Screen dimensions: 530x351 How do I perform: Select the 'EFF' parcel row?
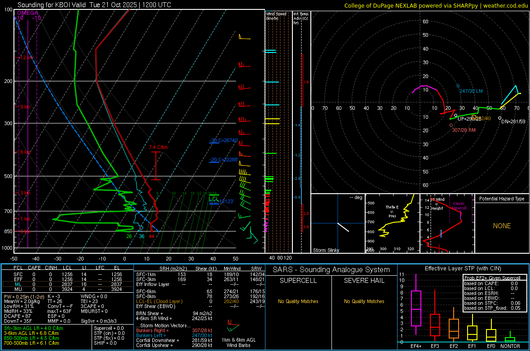68,279
